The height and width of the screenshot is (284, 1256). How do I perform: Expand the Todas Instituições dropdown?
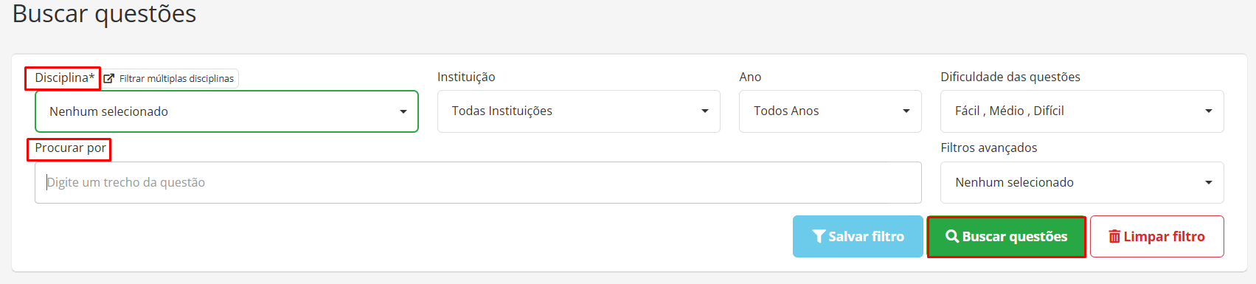tap(579, 111)
